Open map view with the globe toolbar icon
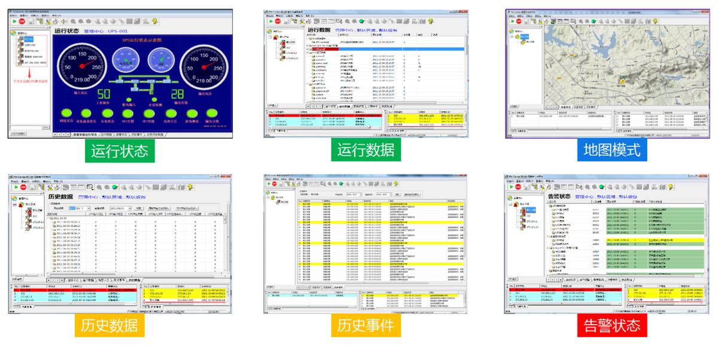 pyautogui.click(x=361, y=22)
